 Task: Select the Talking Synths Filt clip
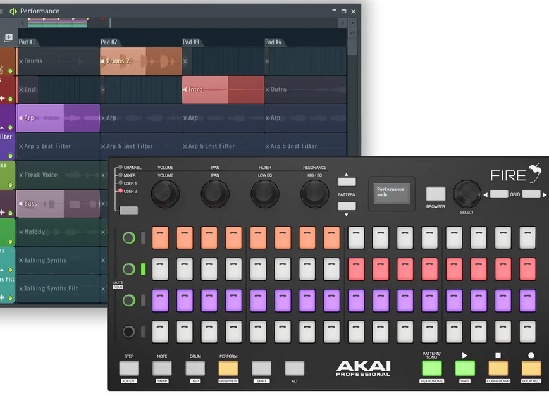(x=58, y=289)
